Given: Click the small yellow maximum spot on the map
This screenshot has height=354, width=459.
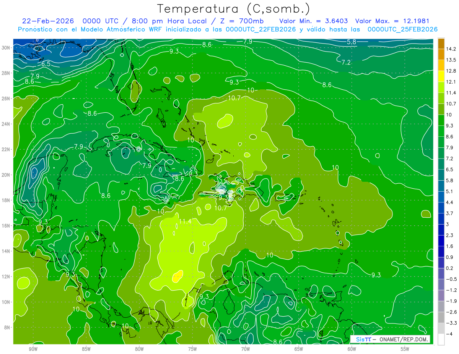Looking at the screenshot, I should (177, 276).
